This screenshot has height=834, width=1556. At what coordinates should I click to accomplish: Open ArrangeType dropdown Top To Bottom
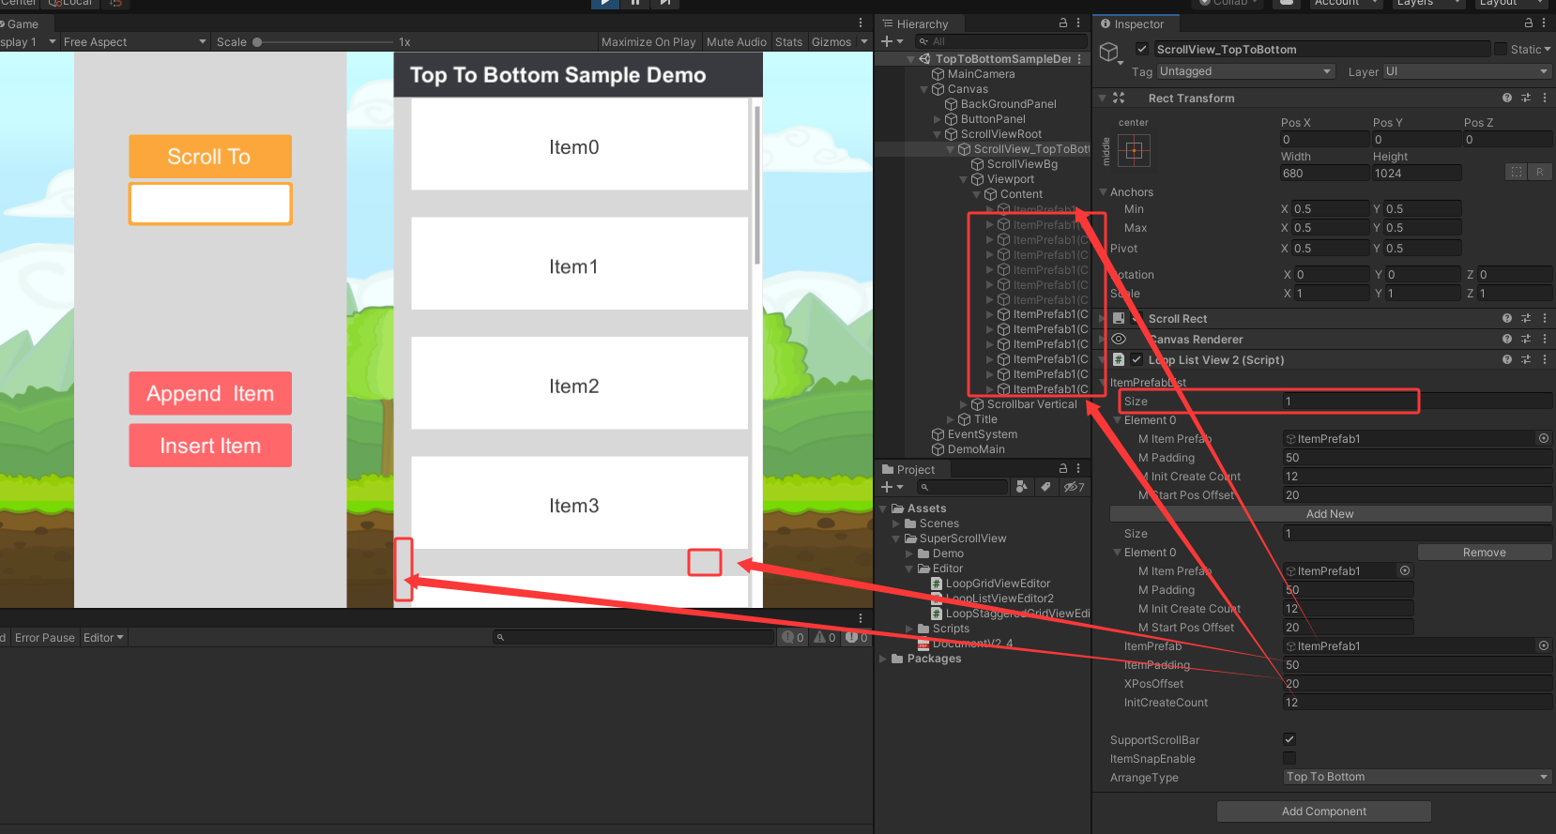click(x=1417, y=777)
